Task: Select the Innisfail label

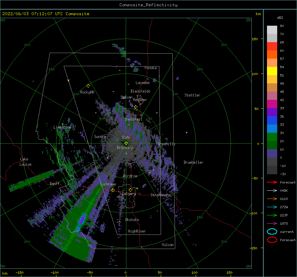Action: [133, 119]
